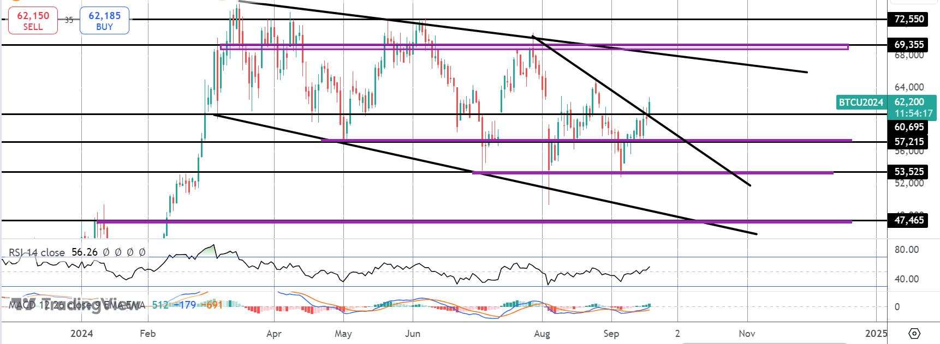
Task: Click the BTCU2024 symbol label
Action: (x=861, y=102)
